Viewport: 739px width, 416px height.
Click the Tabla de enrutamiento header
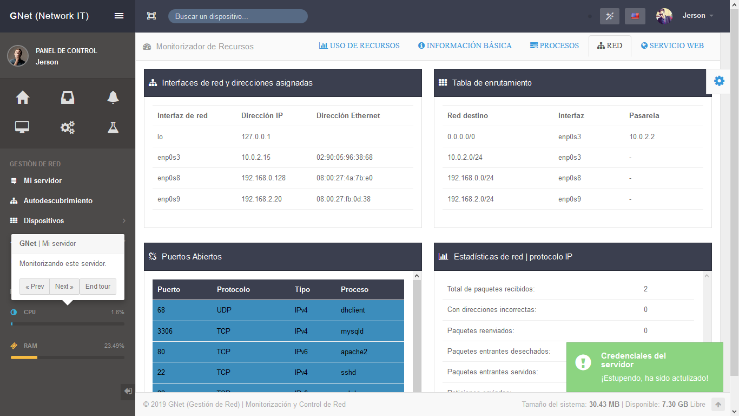[573, 83]
